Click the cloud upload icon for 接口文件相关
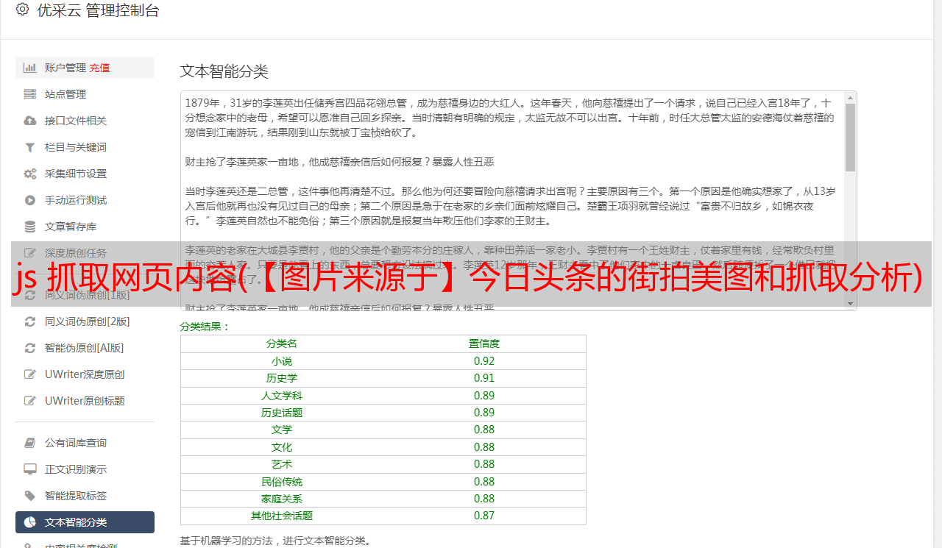Image resolution: width=942 pixels, height=548 pixels. [30, 121]
